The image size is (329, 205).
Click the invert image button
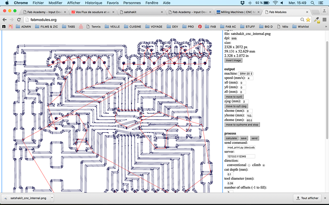pyautogui.click(x=233, y=60)
